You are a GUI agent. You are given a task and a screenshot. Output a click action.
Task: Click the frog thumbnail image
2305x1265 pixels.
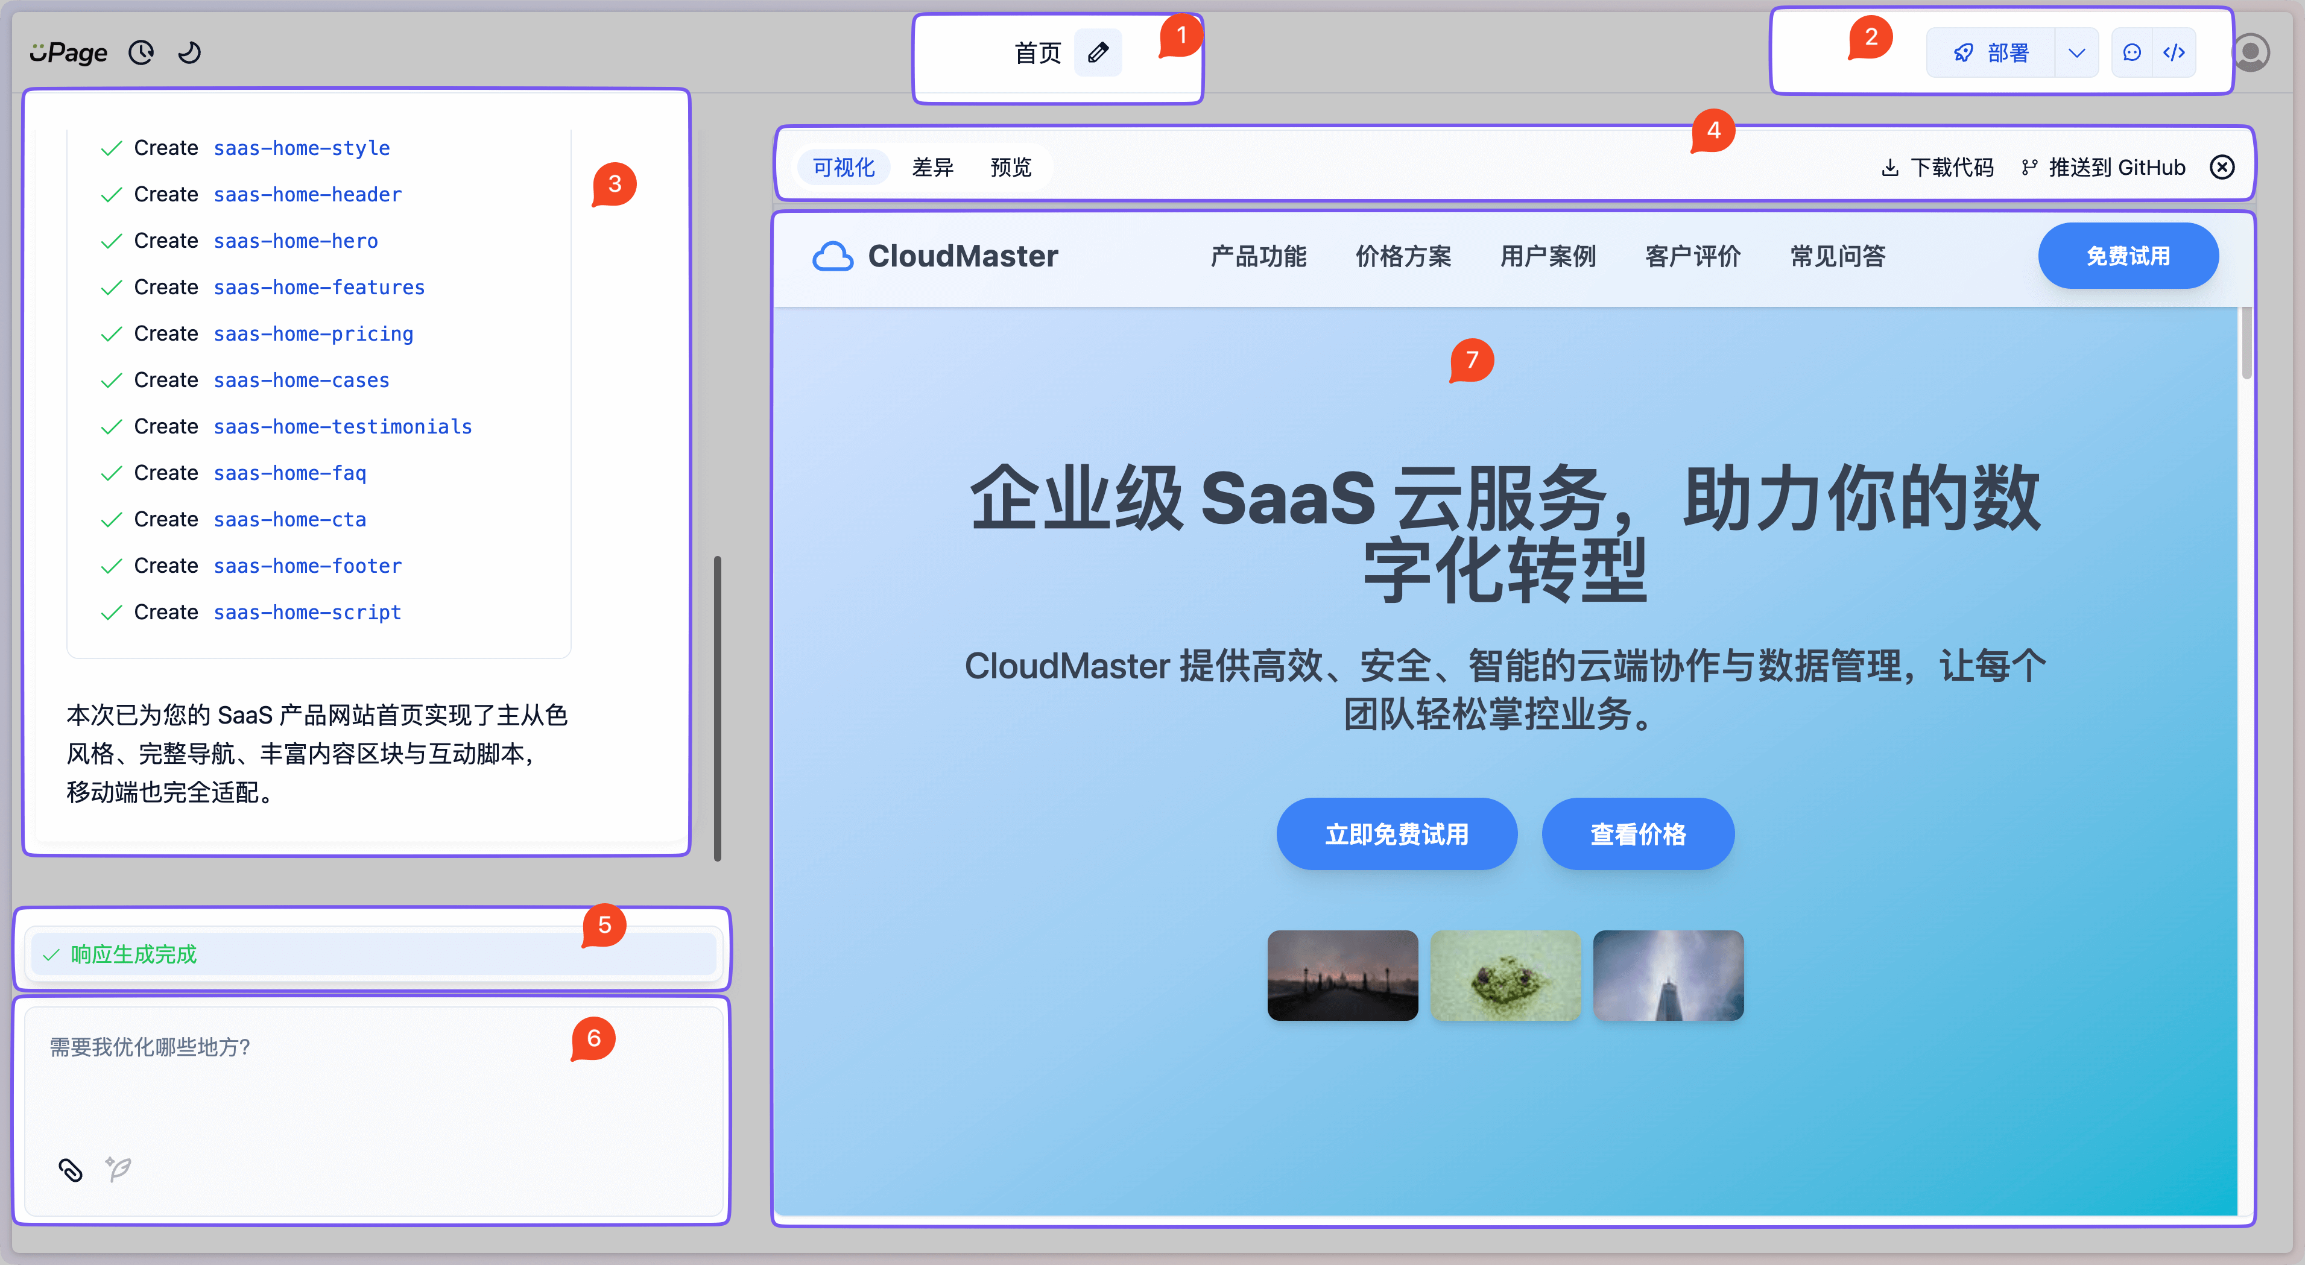1505,975
